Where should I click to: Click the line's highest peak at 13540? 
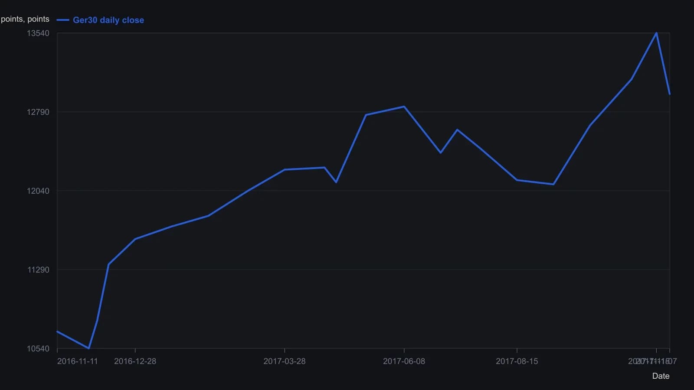click(x=656, y=33)
